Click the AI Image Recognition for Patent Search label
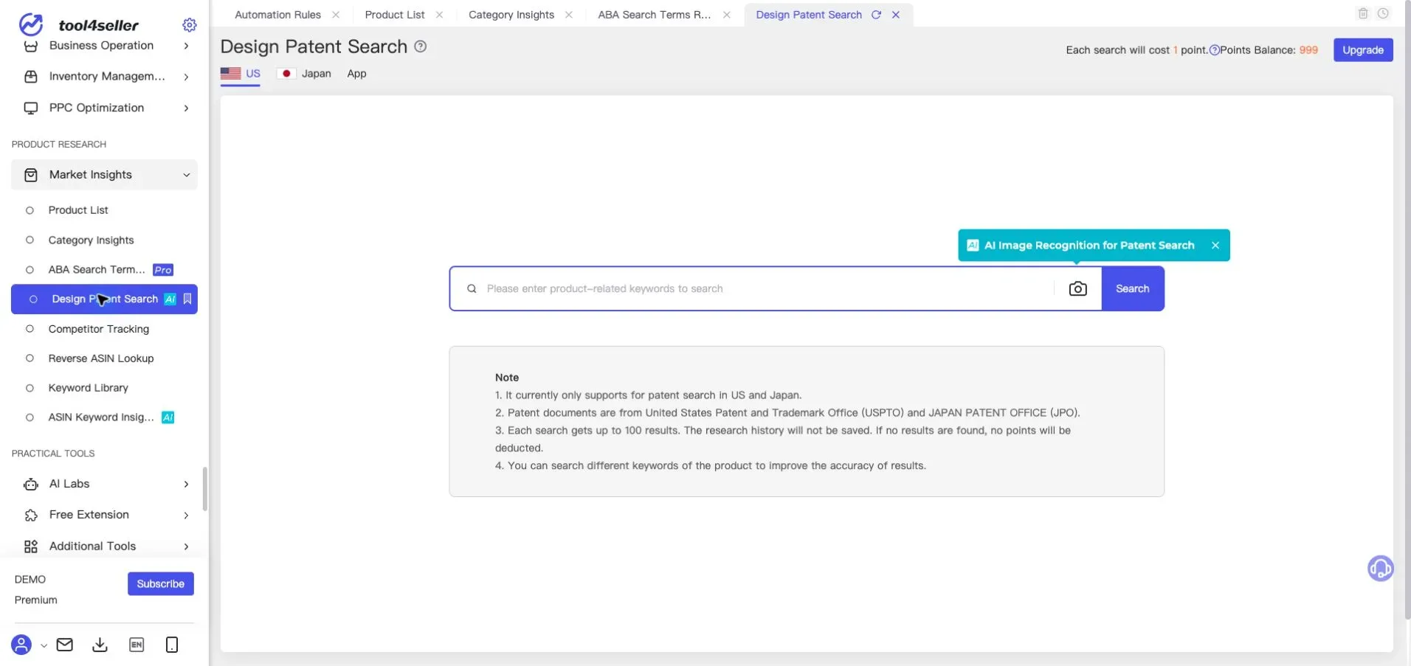Screen dimensions: 1411x666 (1089, 246)
